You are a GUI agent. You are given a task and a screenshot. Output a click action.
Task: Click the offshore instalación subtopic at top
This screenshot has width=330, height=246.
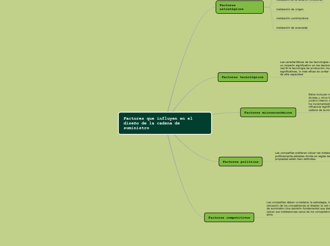pyautogui.click(x=299, y=1)
